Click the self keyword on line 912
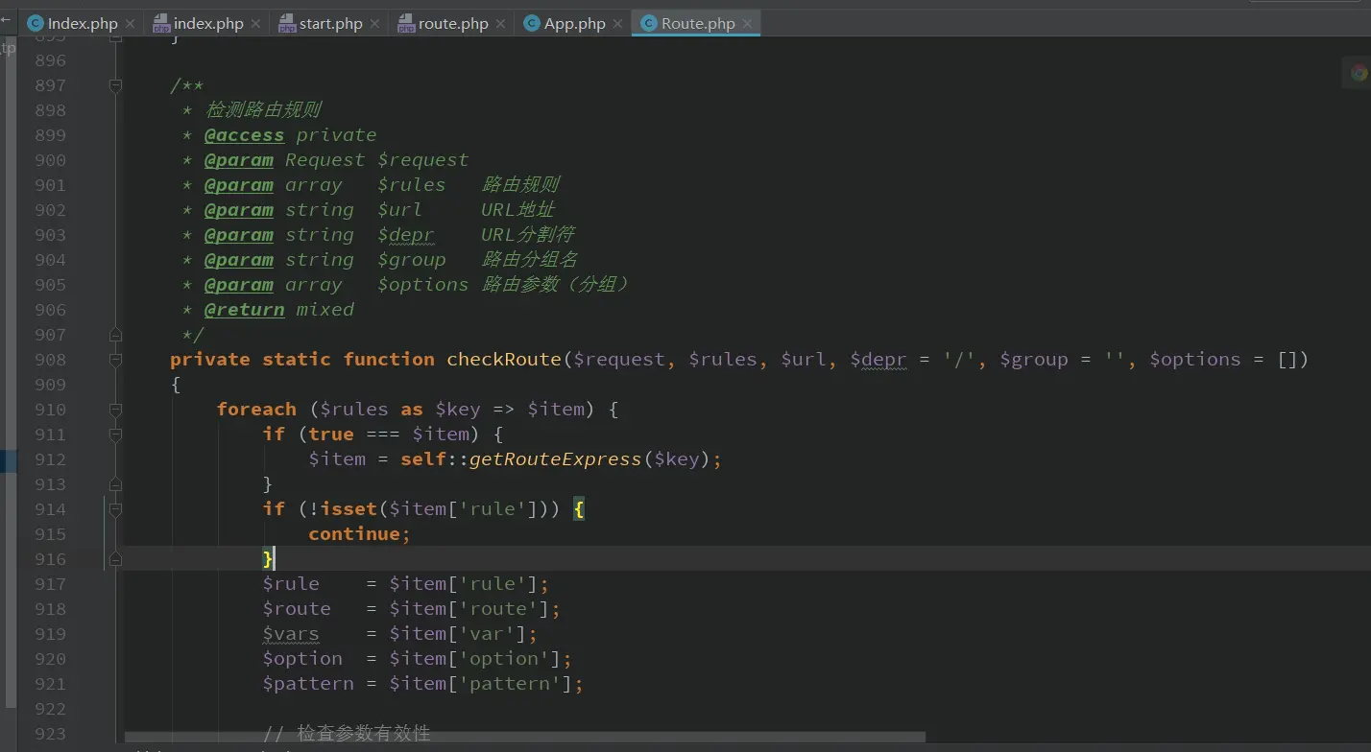This screenshot has height=752, width=1371. (x=423, y=459)
